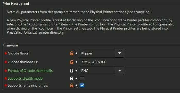Image resolution: width=180 pixels, height=93 pixels.
Task: Click the white dot beside PNG dropdown
Action: coord(76,71)
